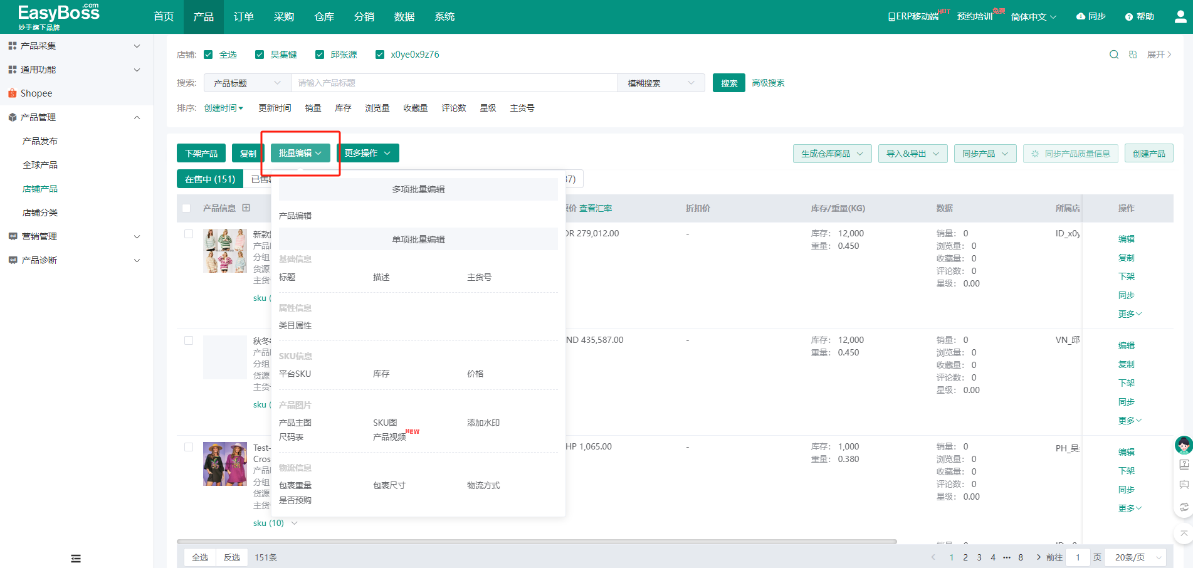Uncheck the 邱张源 store checkbox
1193x568 pixels.
[320, 55]
